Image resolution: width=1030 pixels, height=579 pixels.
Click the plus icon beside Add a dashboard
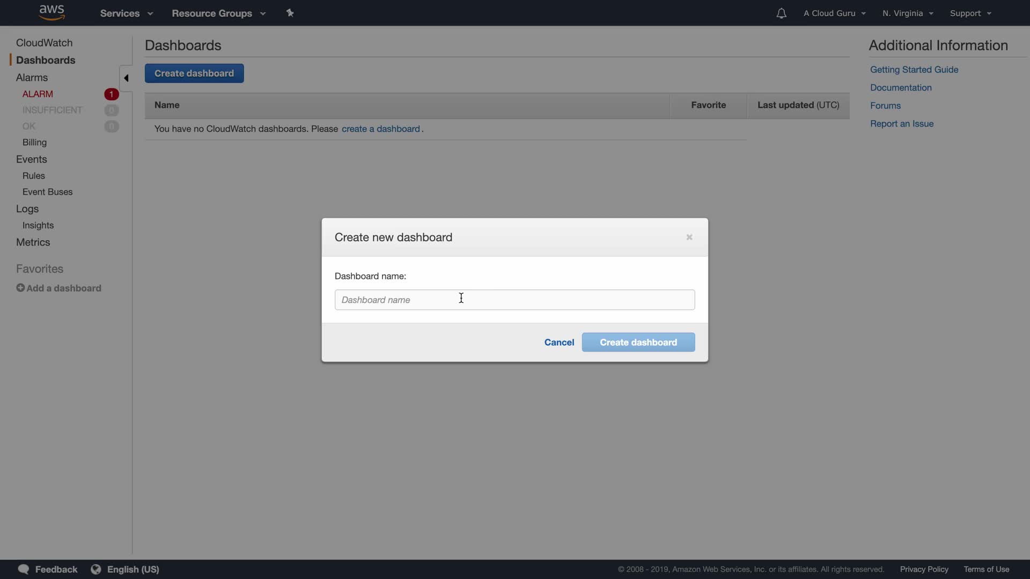20,288
